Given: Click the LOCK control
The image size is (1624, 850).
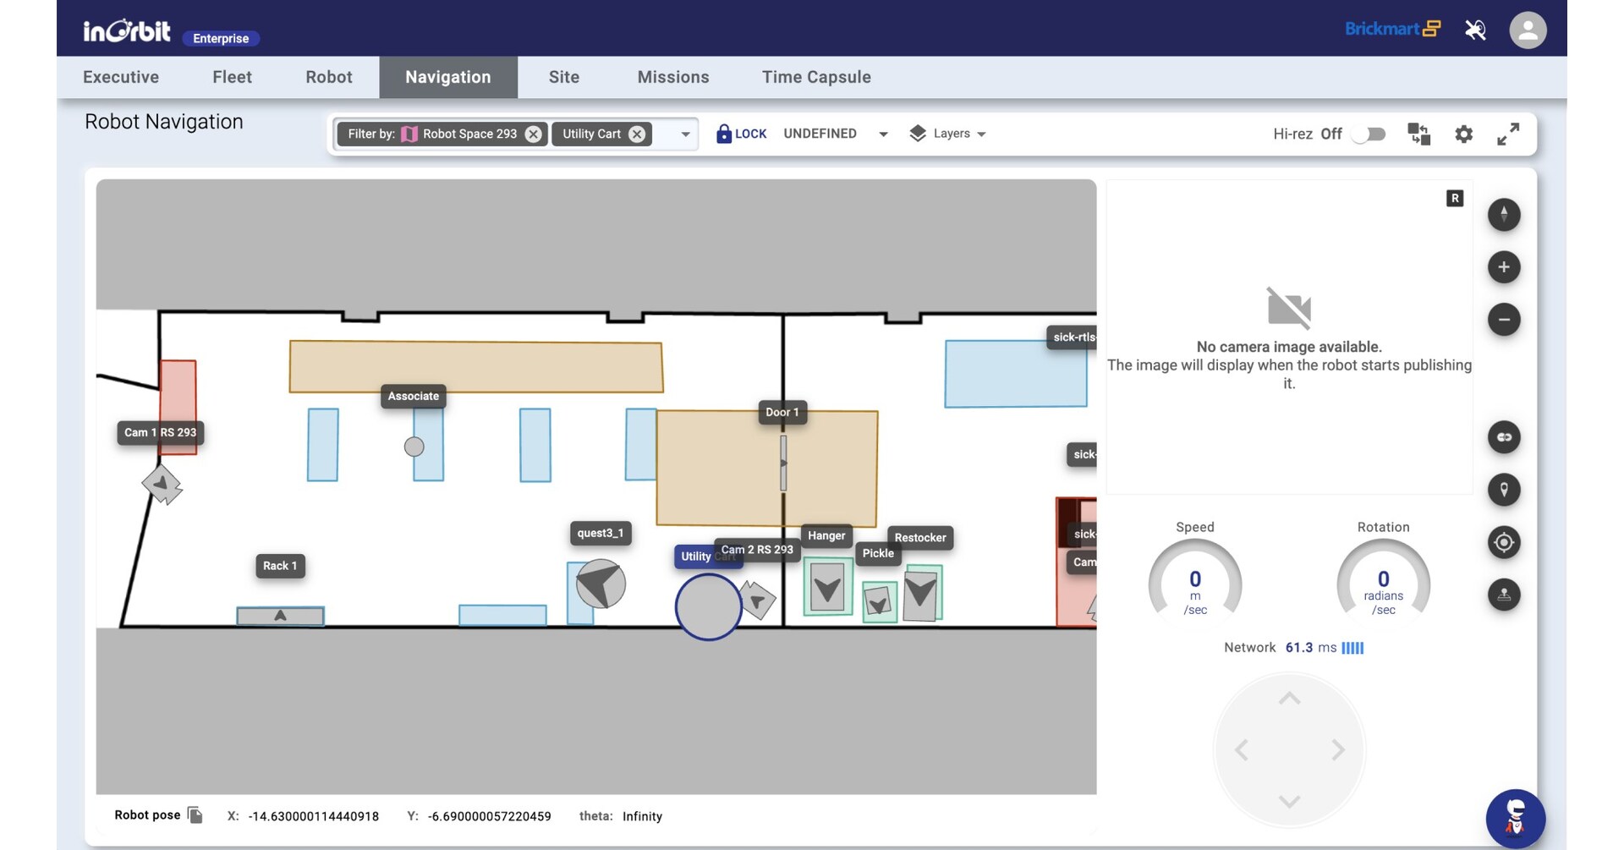Looking at the screenshot, I should pyautogui.click(x=741, y=134).
